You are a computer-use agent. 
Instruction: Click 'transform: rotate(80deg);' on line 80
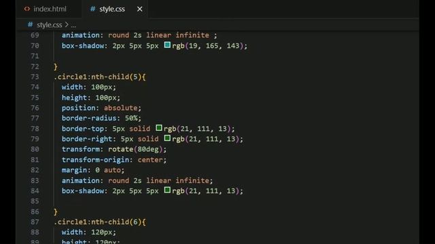coord(114,149)
